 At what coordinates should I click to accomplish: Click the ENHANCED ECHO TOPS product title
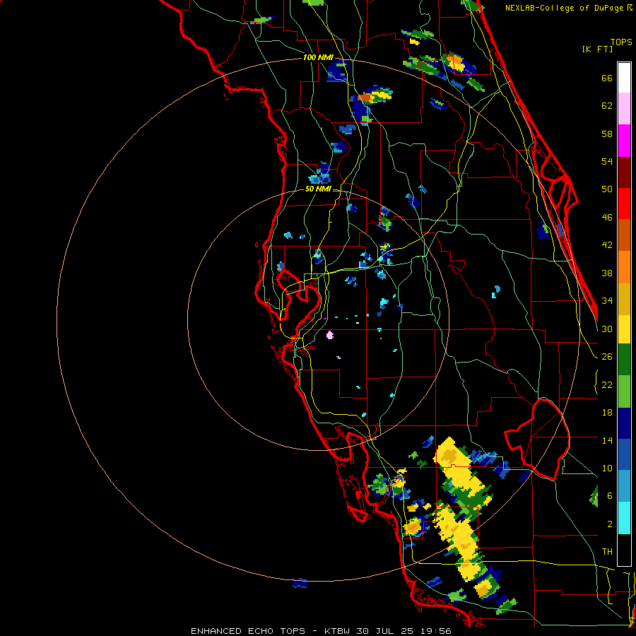point(248,631)
